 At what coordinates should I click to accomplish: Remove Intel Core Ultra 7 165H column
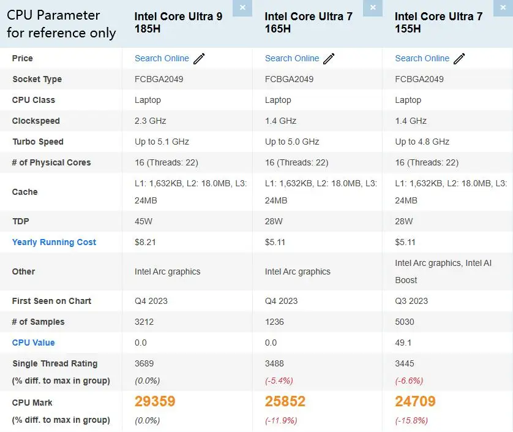(373, 8)
